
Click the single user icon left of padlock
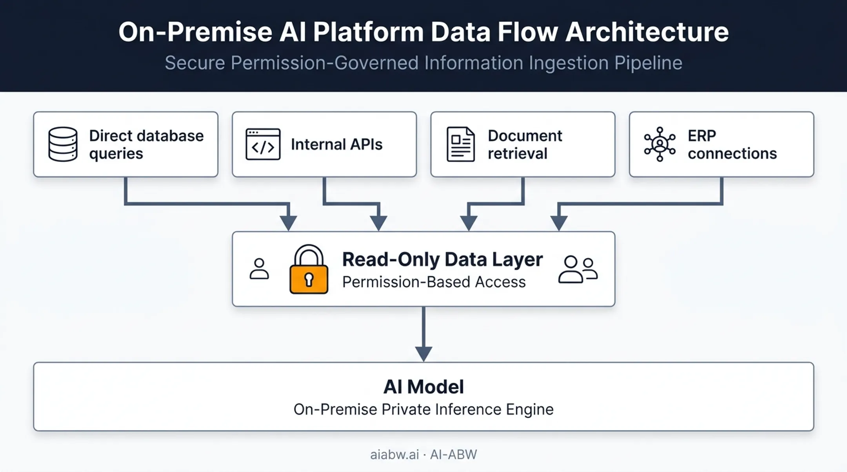click(x=259, y=268)
